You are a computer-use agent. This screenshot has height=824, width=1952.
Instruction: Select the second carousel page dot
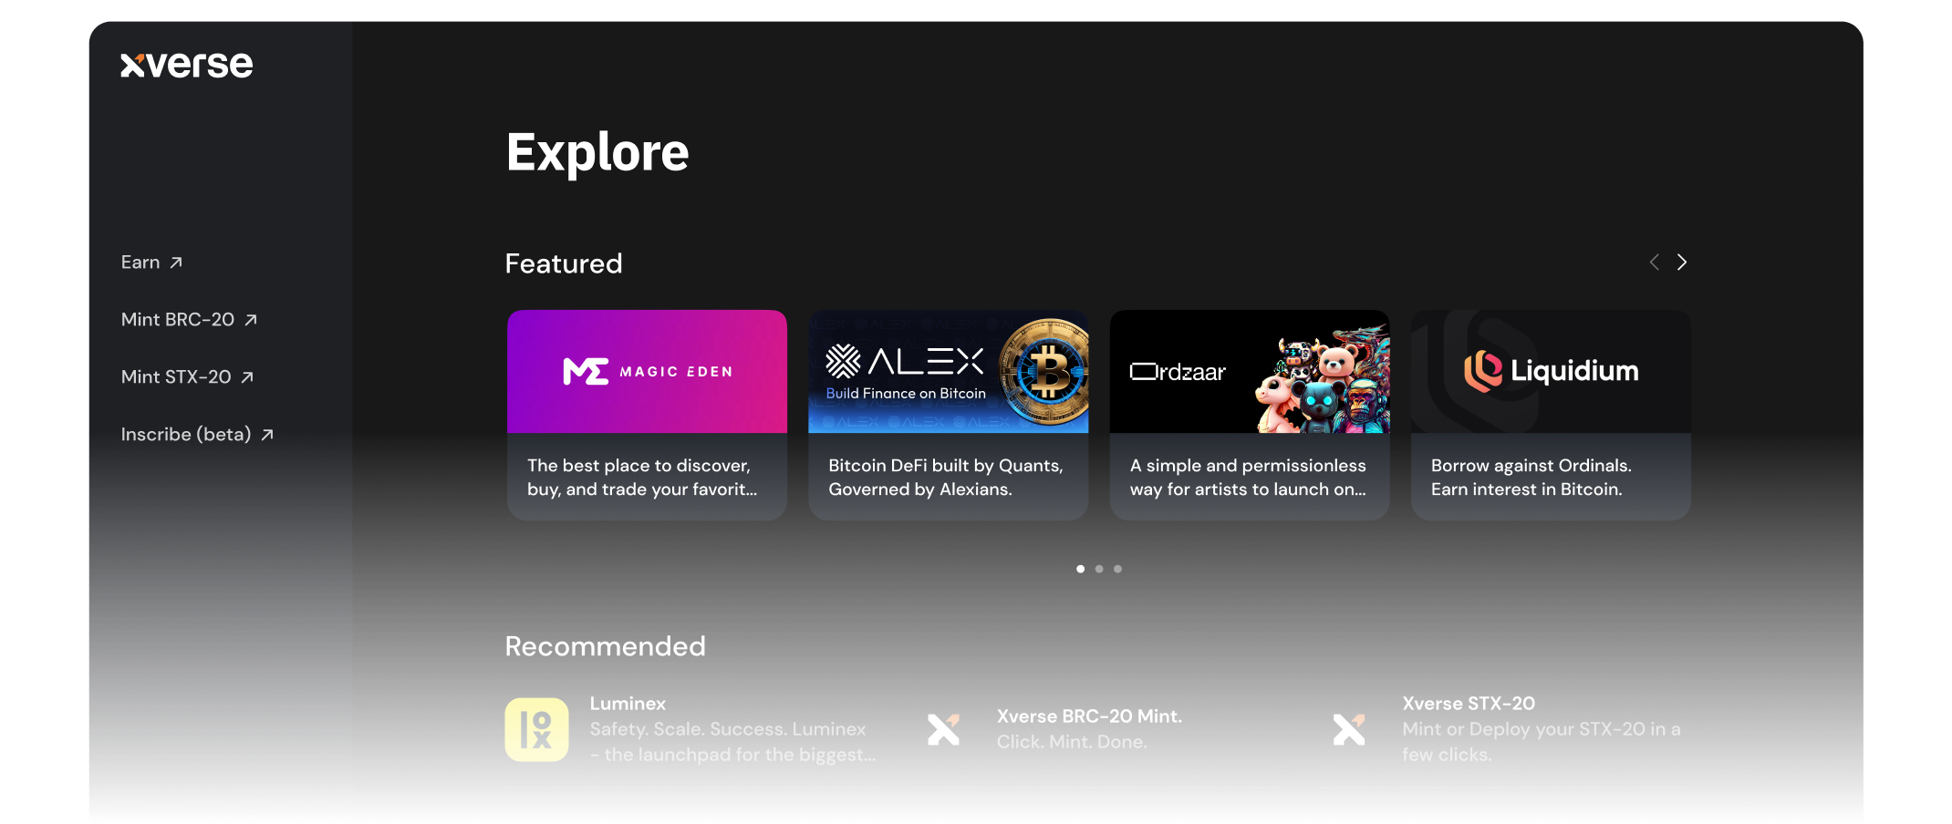[x=1099, y=569]
